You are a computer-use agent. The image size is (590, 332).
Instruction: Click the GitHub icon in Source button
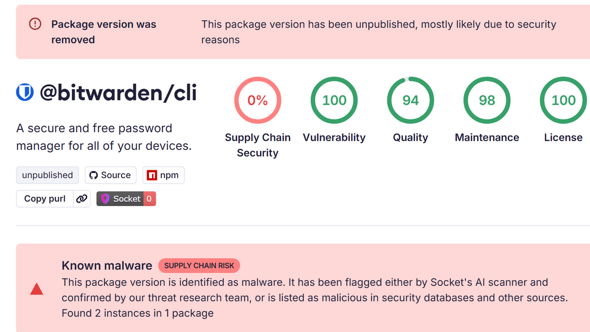click(x=94, y=175)
